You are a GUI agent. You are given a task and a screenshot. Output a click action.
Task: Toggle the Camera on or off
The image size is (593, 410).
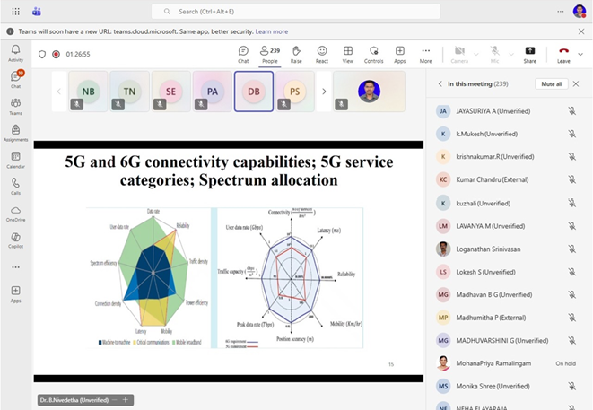[x=459, y=53]
